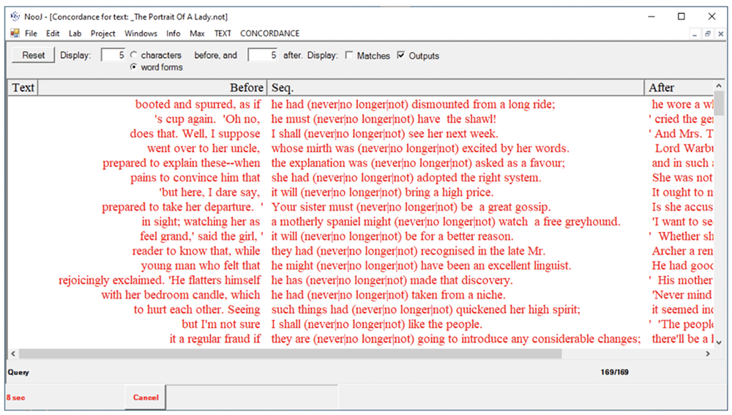
Task: Click the document icon beside File menu
Action: coord(15,33)
